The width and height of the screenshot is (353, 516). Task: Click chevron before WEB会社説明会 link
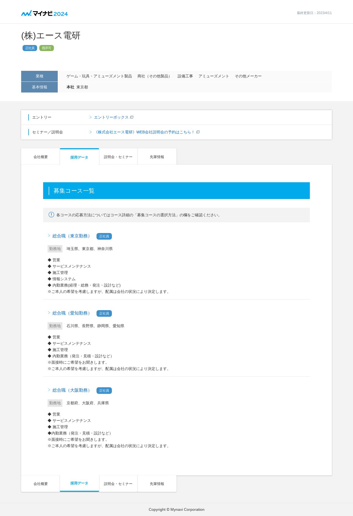tap(90, 132)
